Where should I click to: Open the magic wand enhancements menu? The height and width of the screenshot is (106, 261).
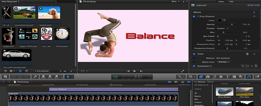tap(181, 77)
